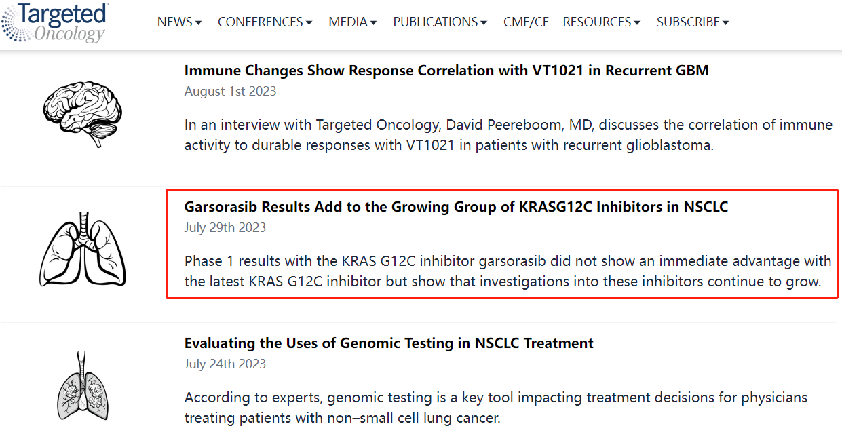Click the July 24th 2023 article date
842x426 pixels.
pyautogui.click(x=225, y=364)
